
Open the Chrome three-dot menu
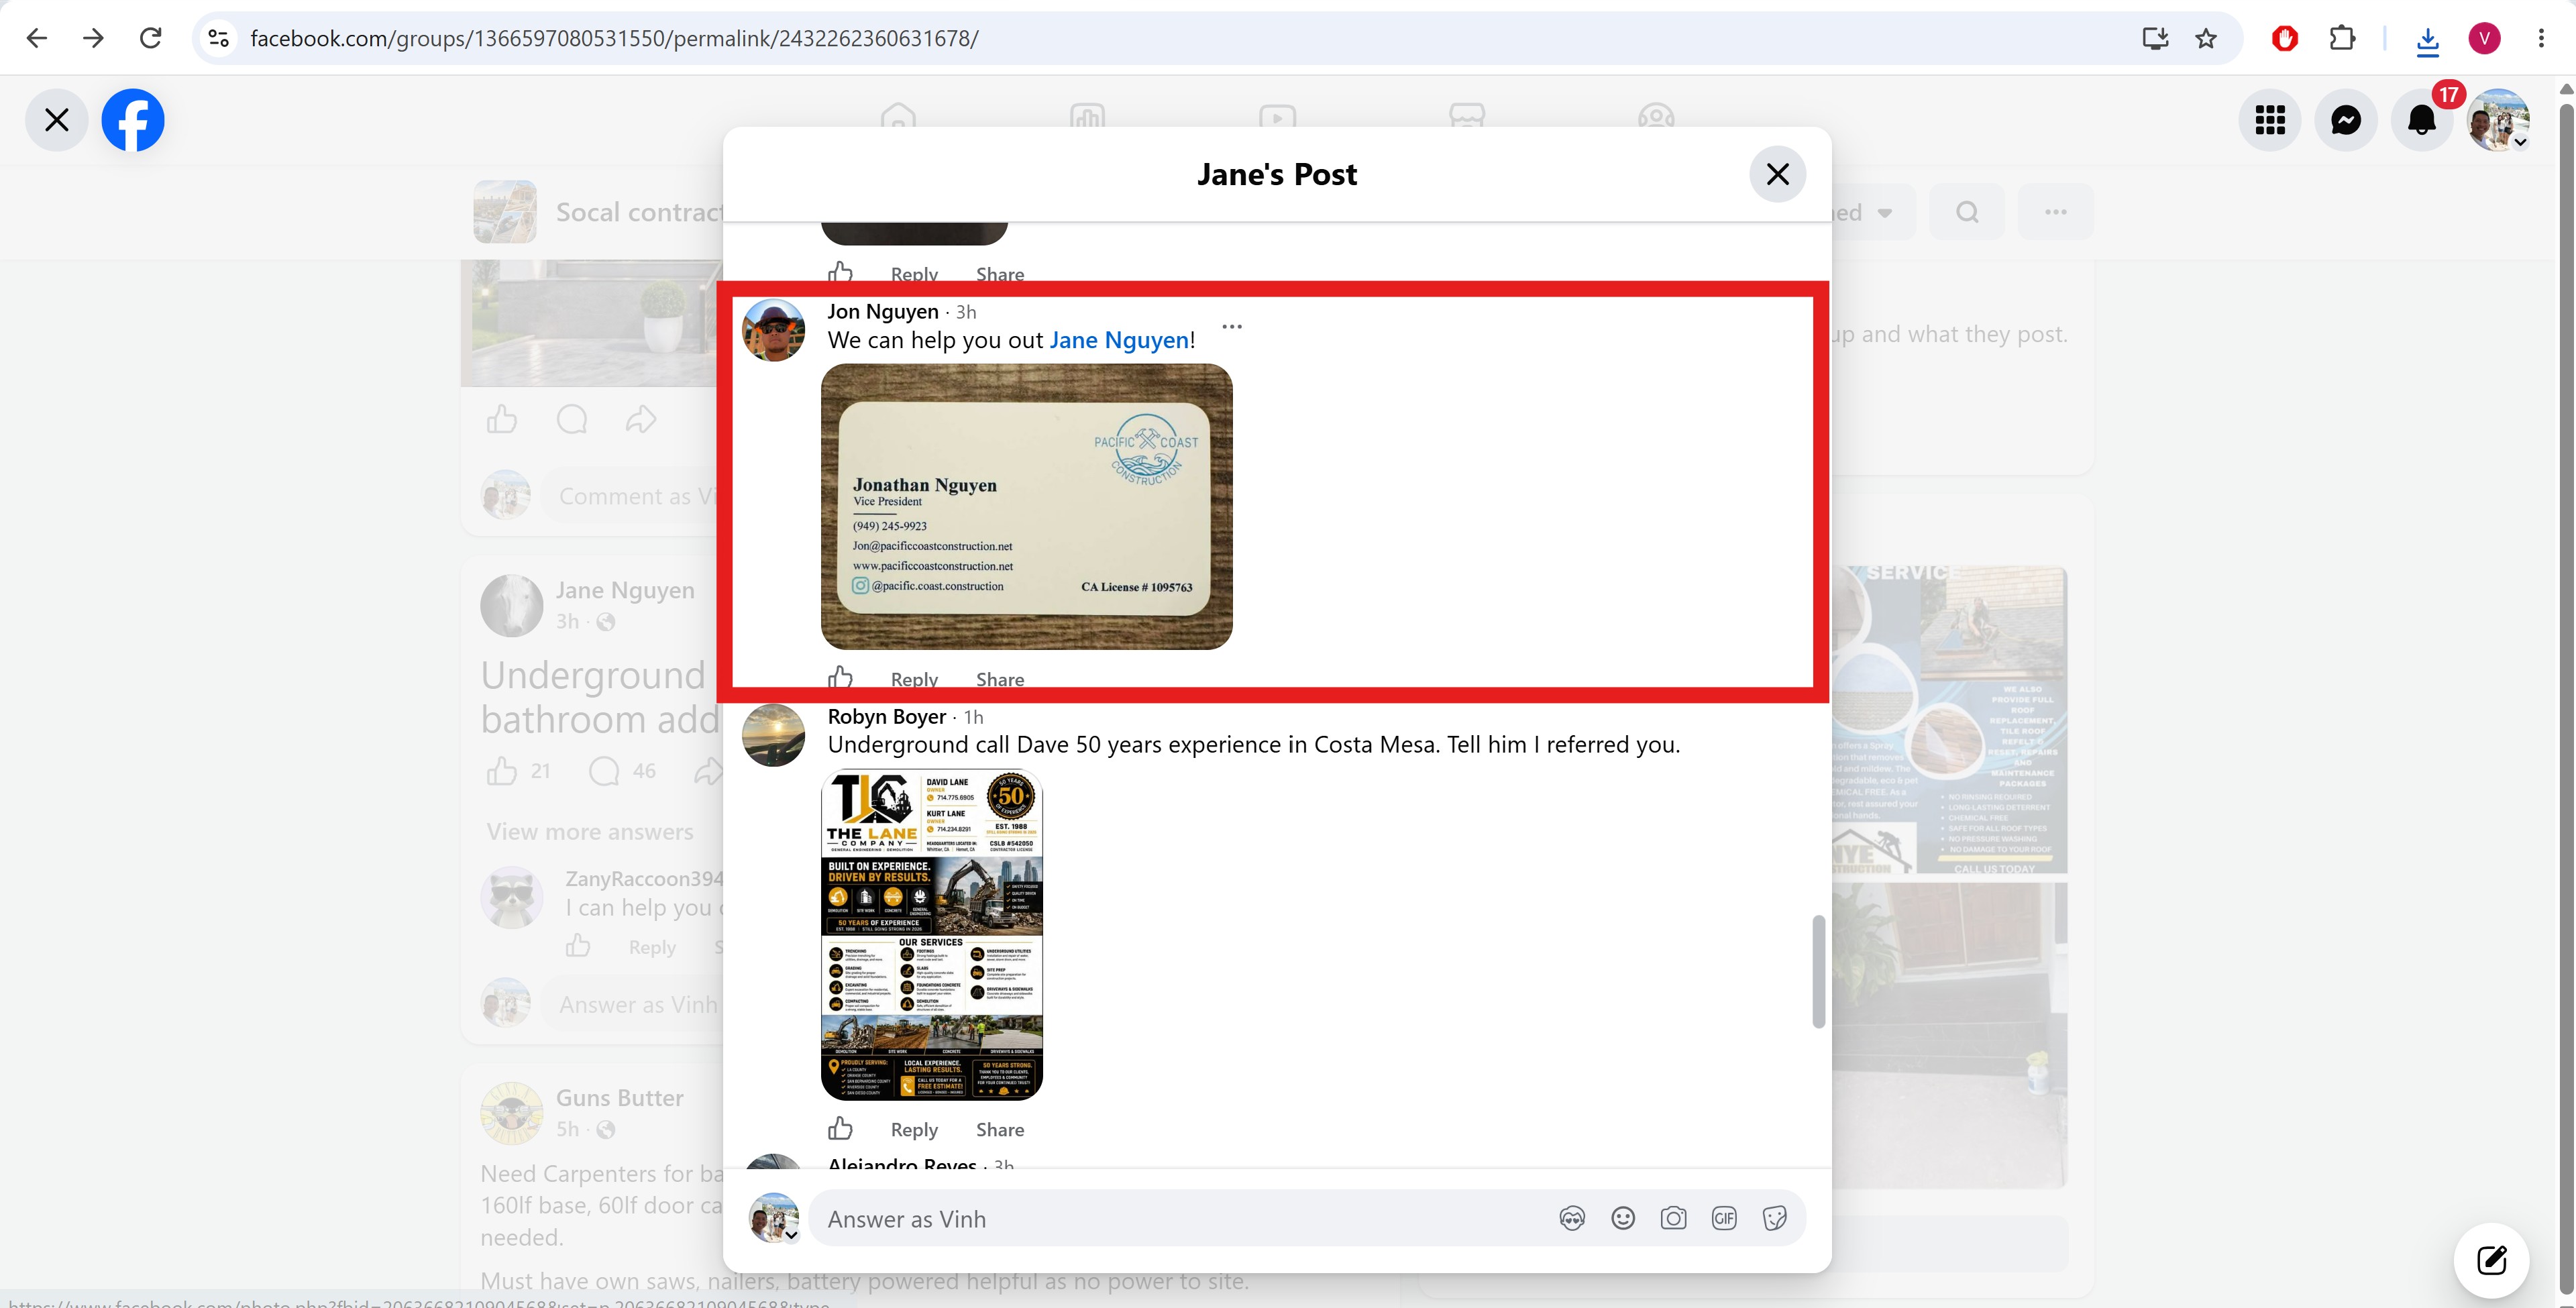[x=2541, y=38]
